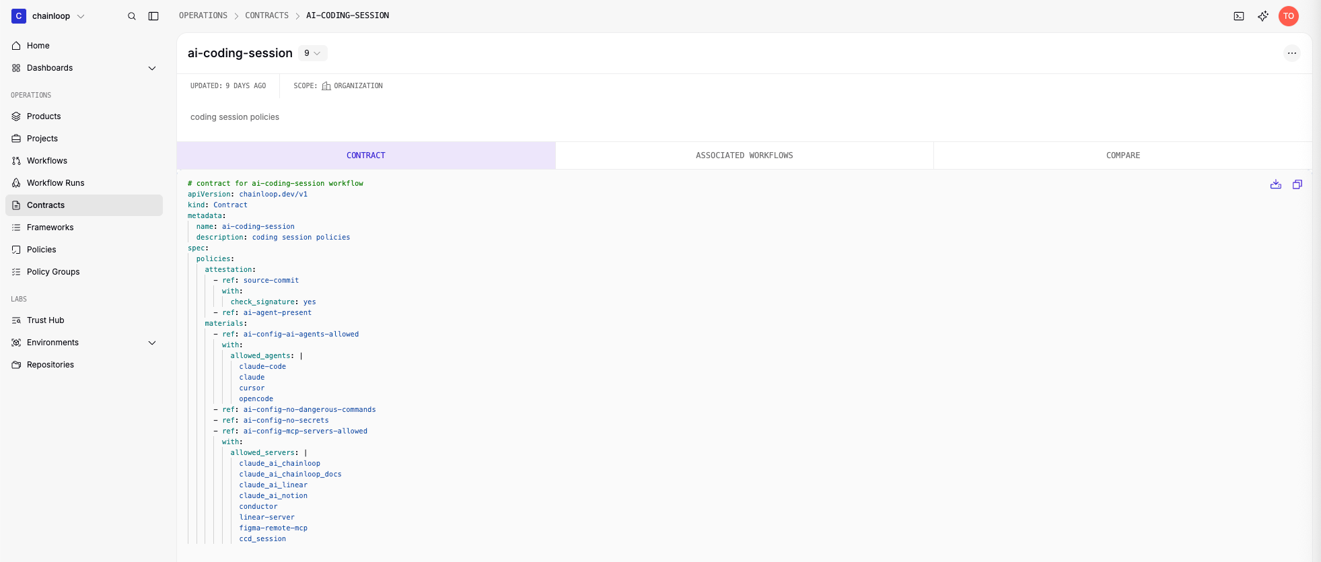Click 'apiVersion: chainloop.dev/v1' line
Viewport: 1321px width, 562px height.
pos(248,195)
